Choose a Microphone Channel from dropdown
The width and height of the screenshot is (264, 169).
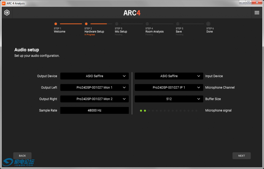coord(169,87)
